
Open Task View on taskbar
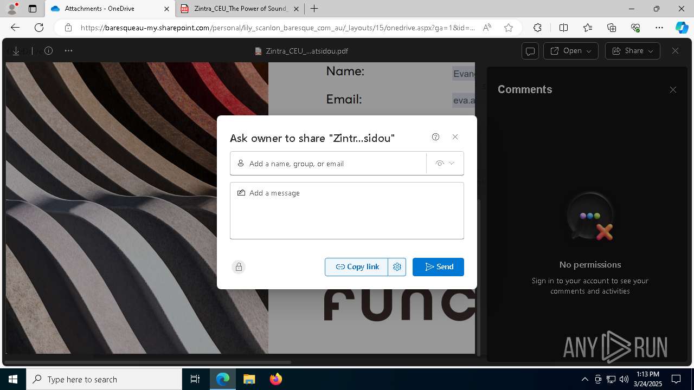pyautogui.click(x=195, y=379)
